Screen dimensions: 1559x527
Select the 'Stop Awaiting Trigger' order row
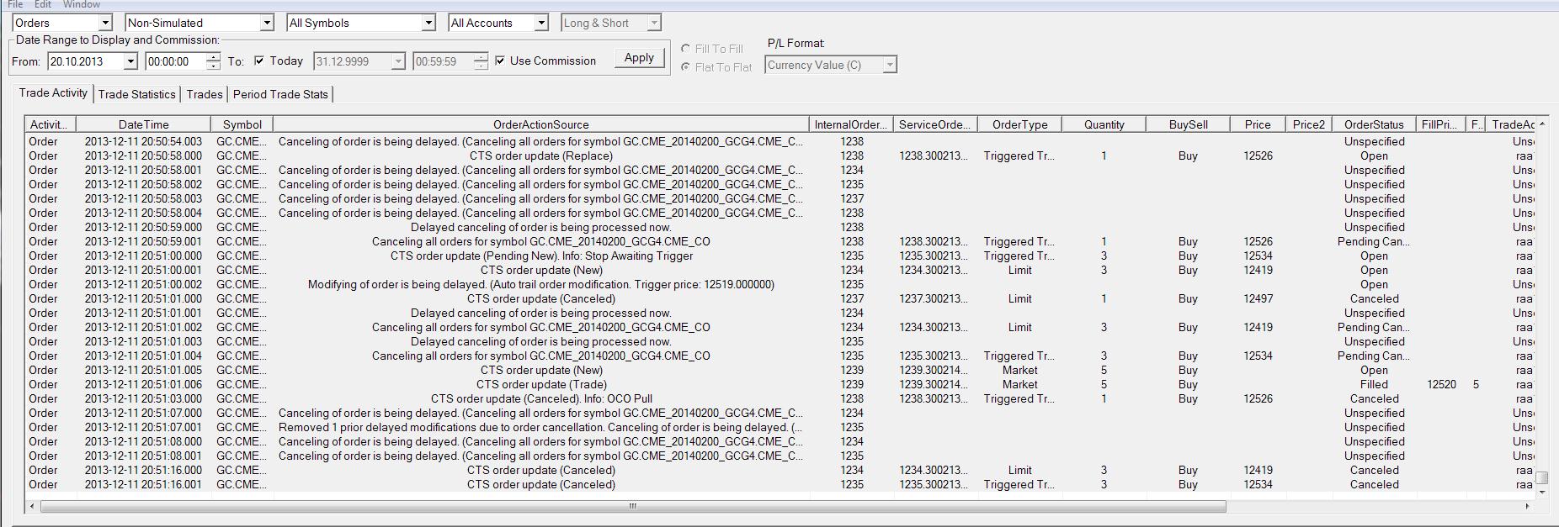tap(779, 256)
